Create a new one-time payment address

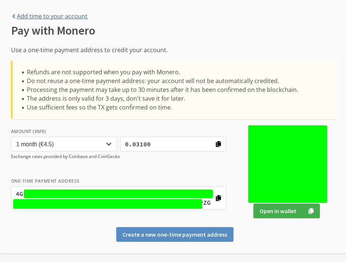pos(175,234)
